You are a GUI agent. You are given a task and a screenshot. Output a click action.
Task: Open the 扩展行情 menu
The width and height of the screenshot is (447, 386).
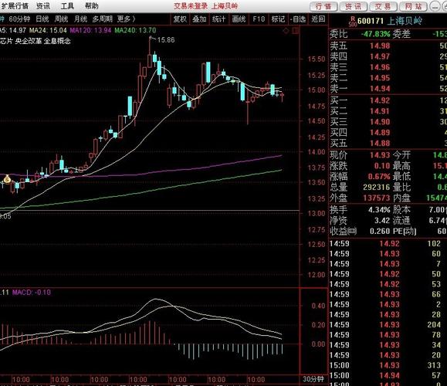tap(15, 6)
